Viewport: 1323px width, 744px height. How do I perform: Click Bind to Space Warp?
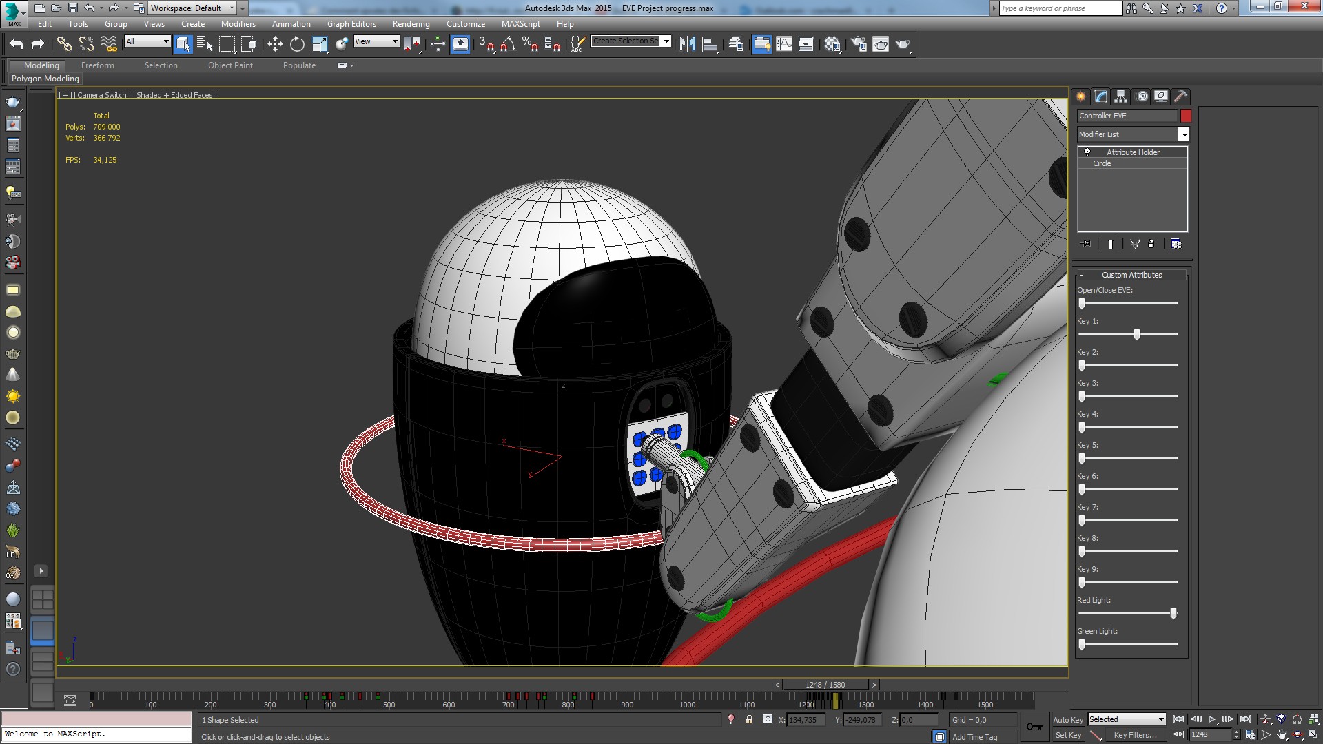[109, 44]
